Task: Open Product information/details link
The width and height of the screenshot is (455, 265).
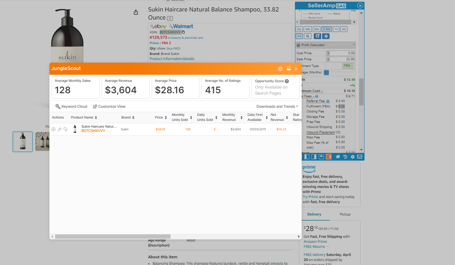Action: (172, 59)
